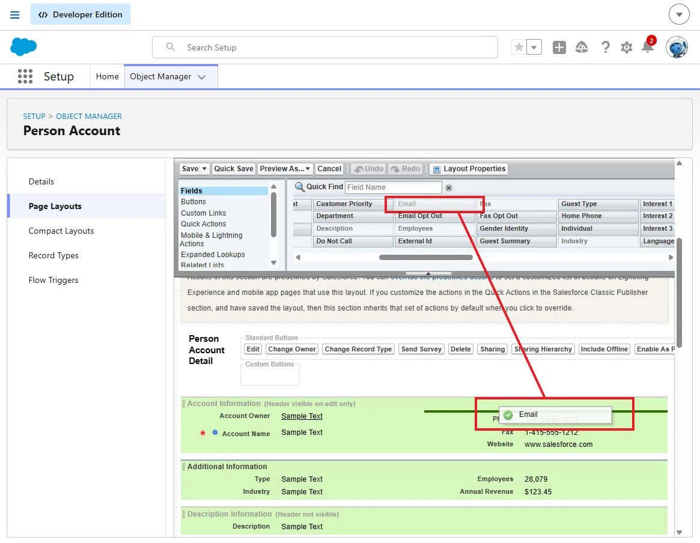Click the Salesforce cloud logo
Viewport: 700px width, 543px height.
tap(23, 47)
